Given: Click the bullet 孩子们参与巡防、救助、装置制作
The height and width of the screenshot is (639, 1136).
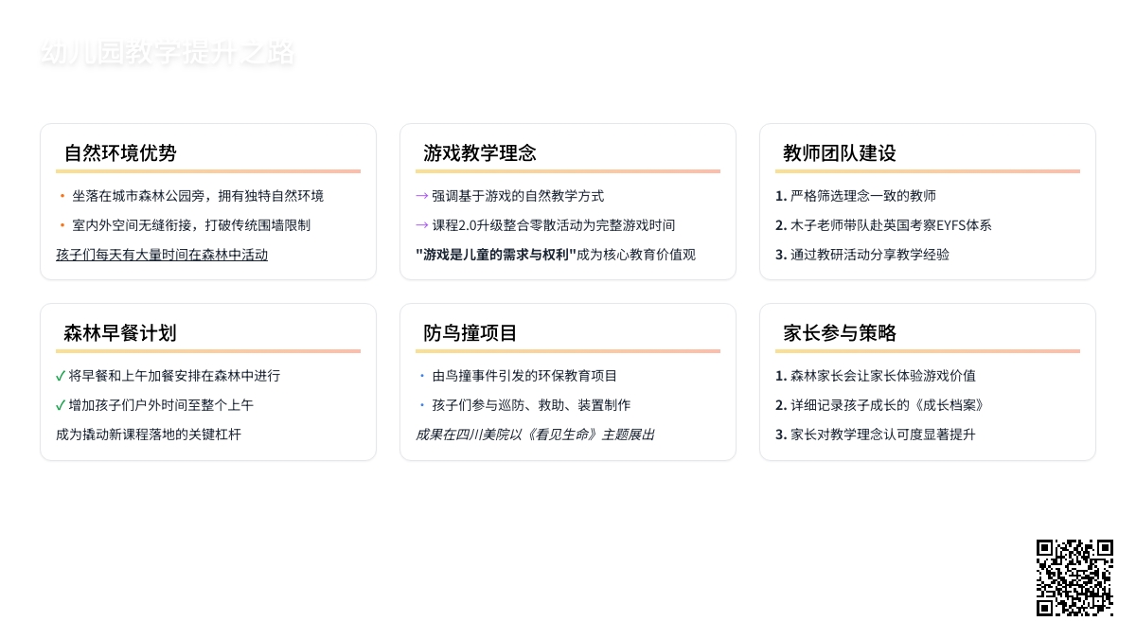Looking at the screenshot, I should (531, 405).
